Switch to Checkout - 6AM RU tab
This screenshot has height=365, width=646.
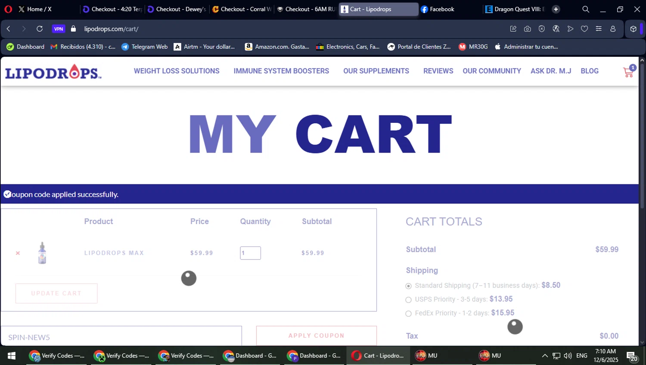tap(306, 9)
